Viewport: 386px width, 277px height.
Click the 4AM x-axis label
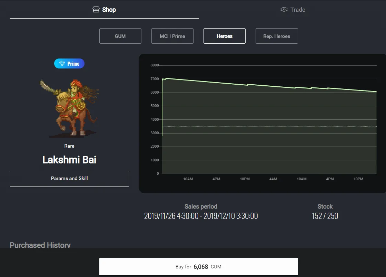[x=273, y=179]
